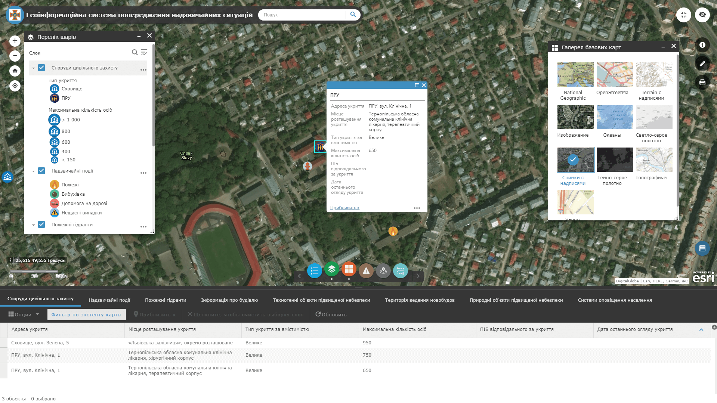Open the Інформація про будівлю tab

(229, 300)
